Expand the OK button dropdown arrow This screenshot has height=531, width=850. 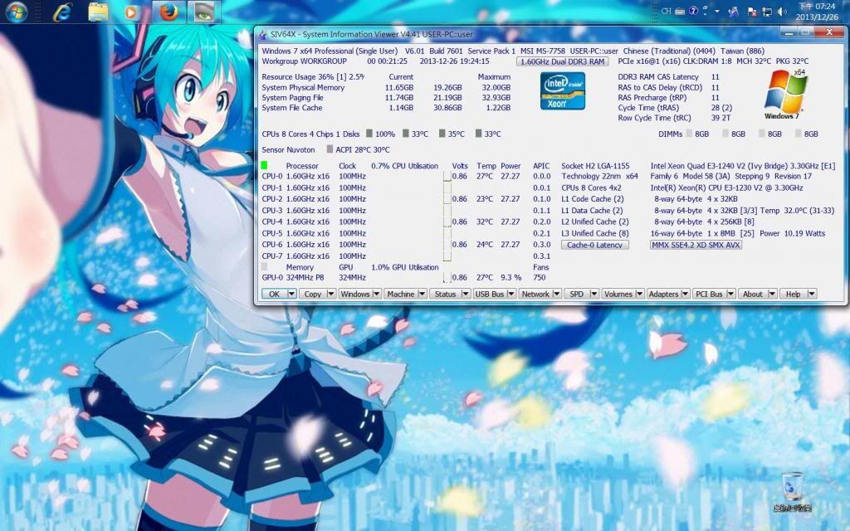[x=292, y=294]
